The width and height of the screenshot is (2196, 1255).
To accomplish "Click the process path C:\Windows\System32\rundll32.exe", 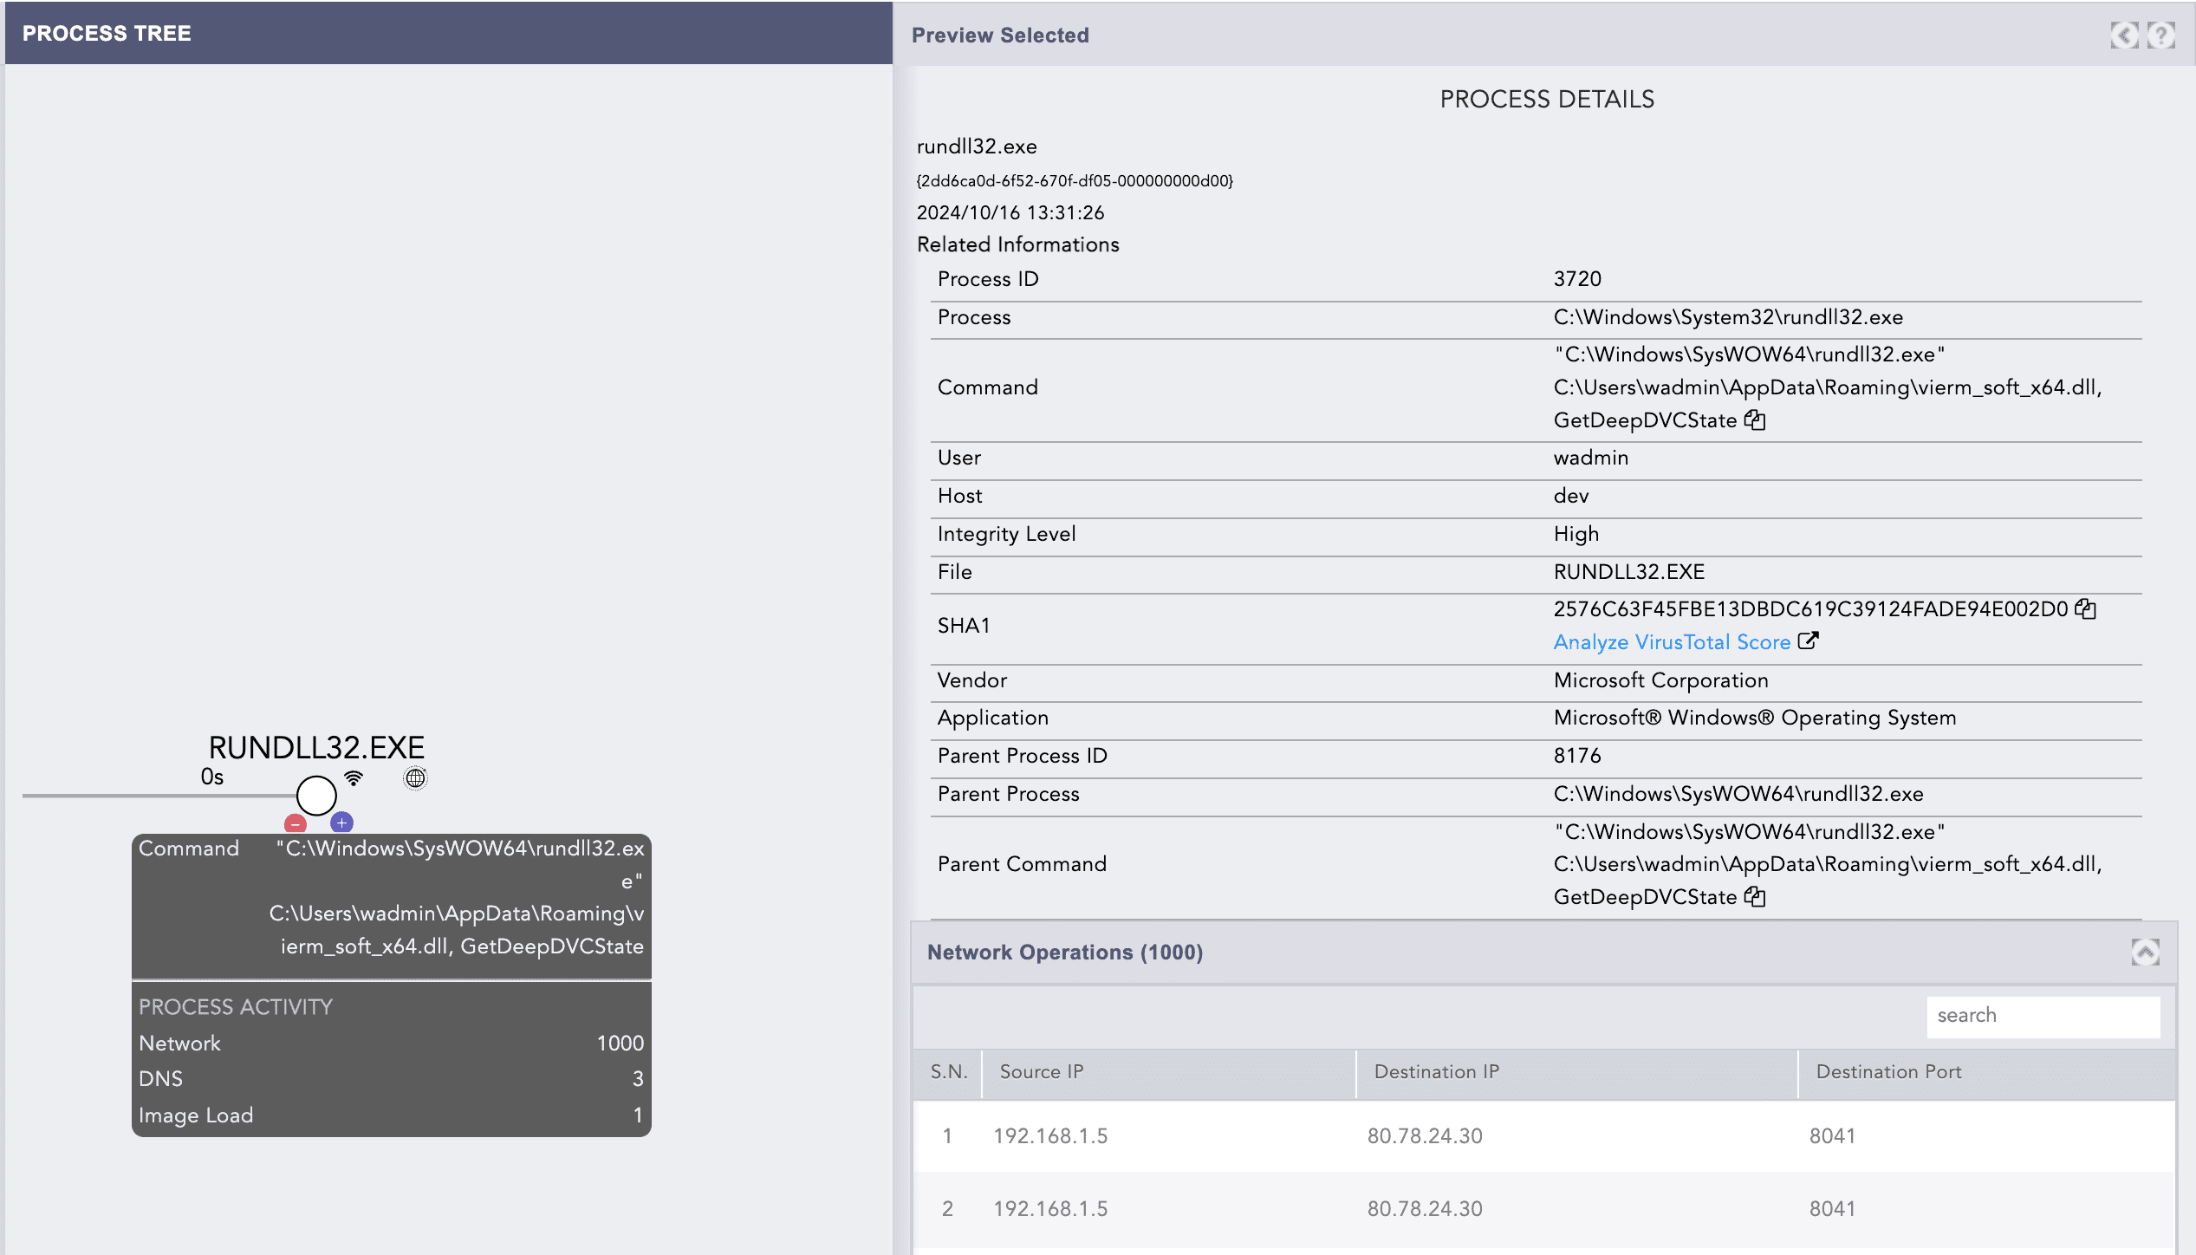I will 1728,317.
